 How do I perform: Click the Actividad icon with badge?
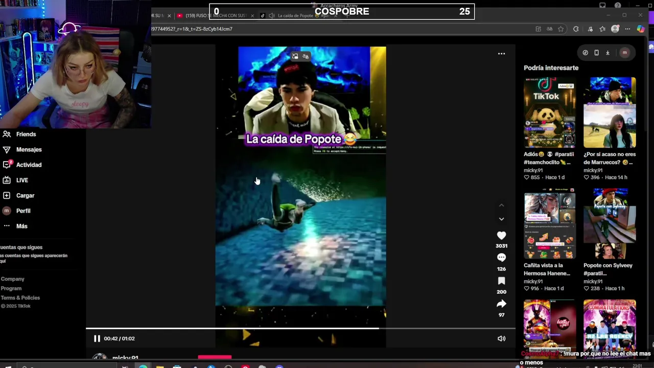click(7, 165)
